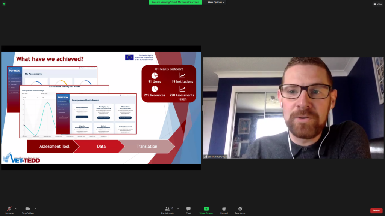Open the Chat panel
This screenshot has width=385, height=216.
pyautogui.click(x=188, y=210)
